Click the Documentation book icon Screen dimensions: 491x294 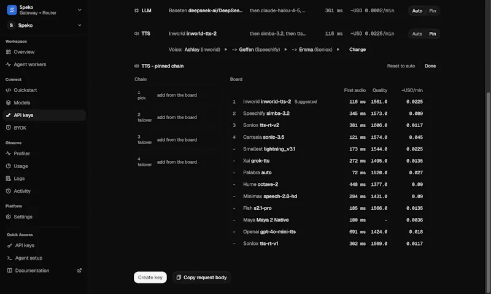[x=10, y=271]
